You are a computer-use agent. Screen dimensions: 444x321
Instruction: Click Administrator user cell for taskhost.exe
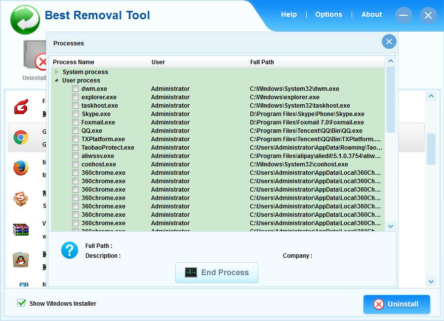pyautogui.click(x=170, y=106)
